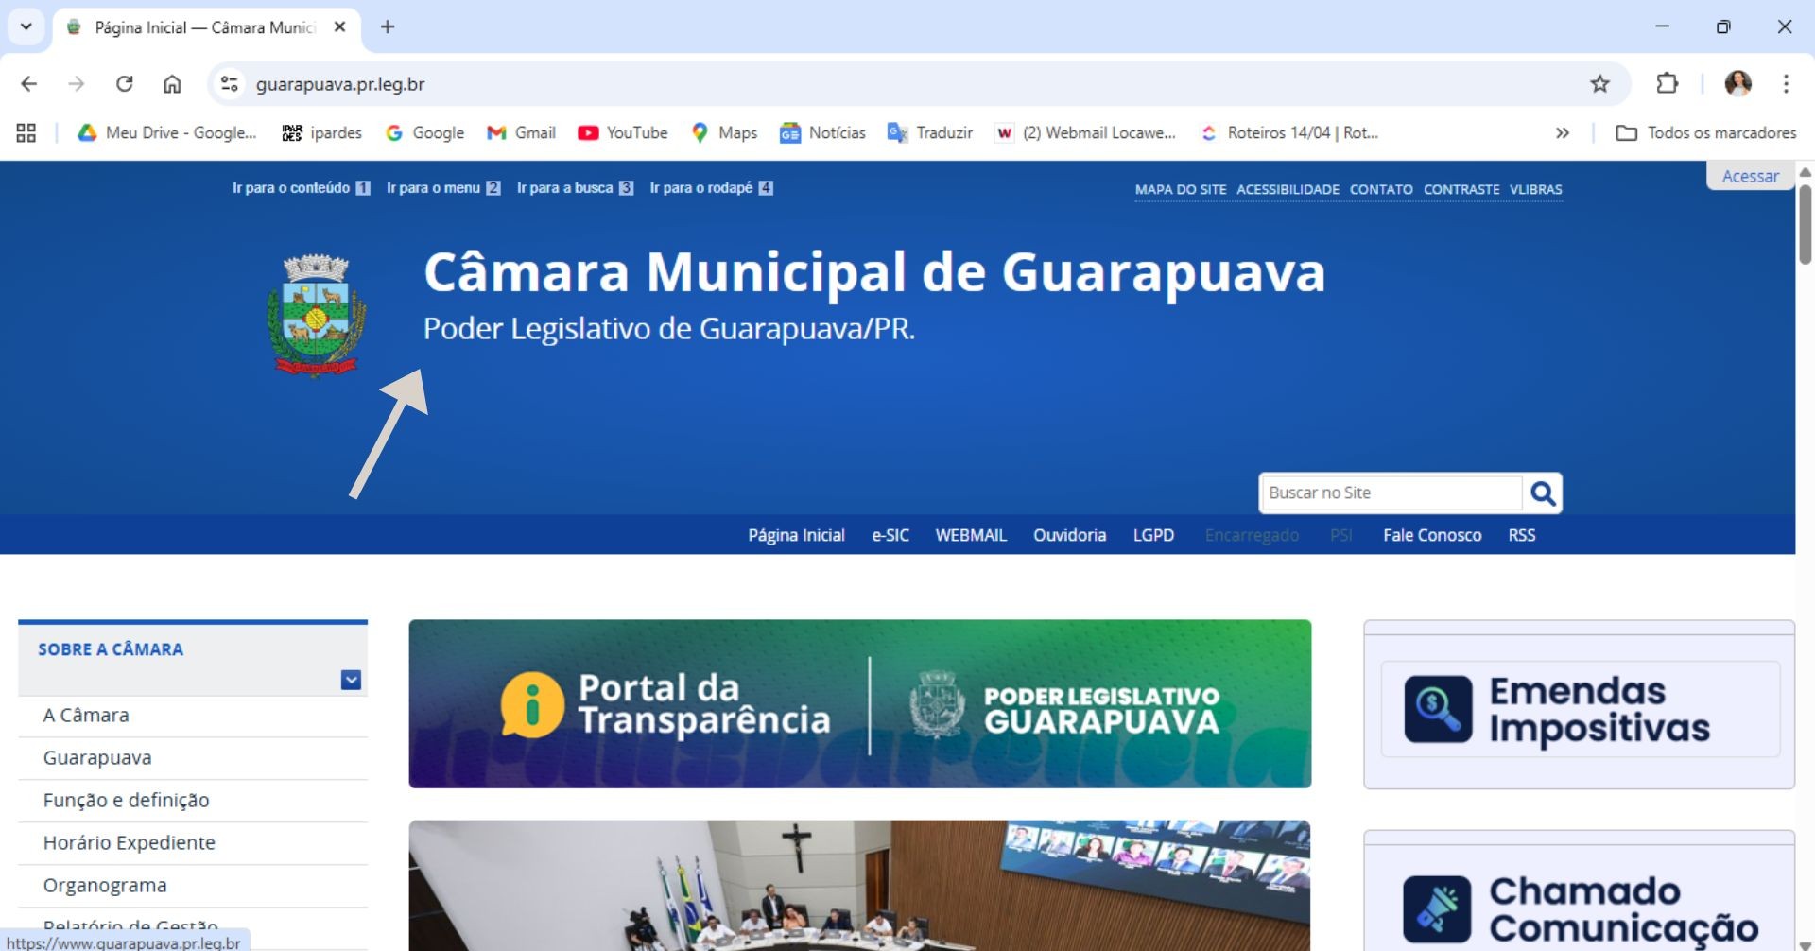Image resolution: width=1815 pixels, height=951 pixels.
Task: Select WEBMAIL in the navigation bar
Action: tap(971, 536)
